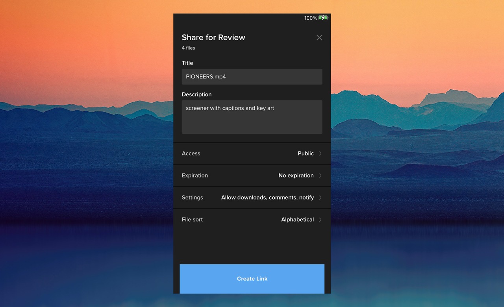Viewport: 504px width, 307px height.
Task: Expand the Access chevron next to Public
Action: click(x=320, y=153)
